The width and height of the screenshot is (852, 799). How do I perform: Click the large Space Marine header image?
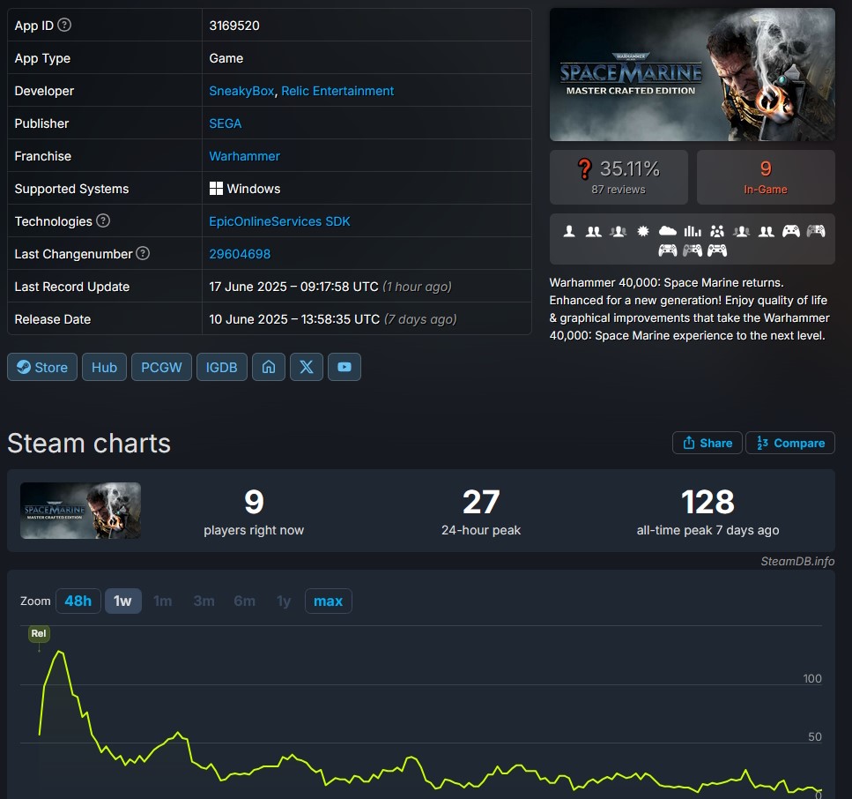click(x=693, y=74)
